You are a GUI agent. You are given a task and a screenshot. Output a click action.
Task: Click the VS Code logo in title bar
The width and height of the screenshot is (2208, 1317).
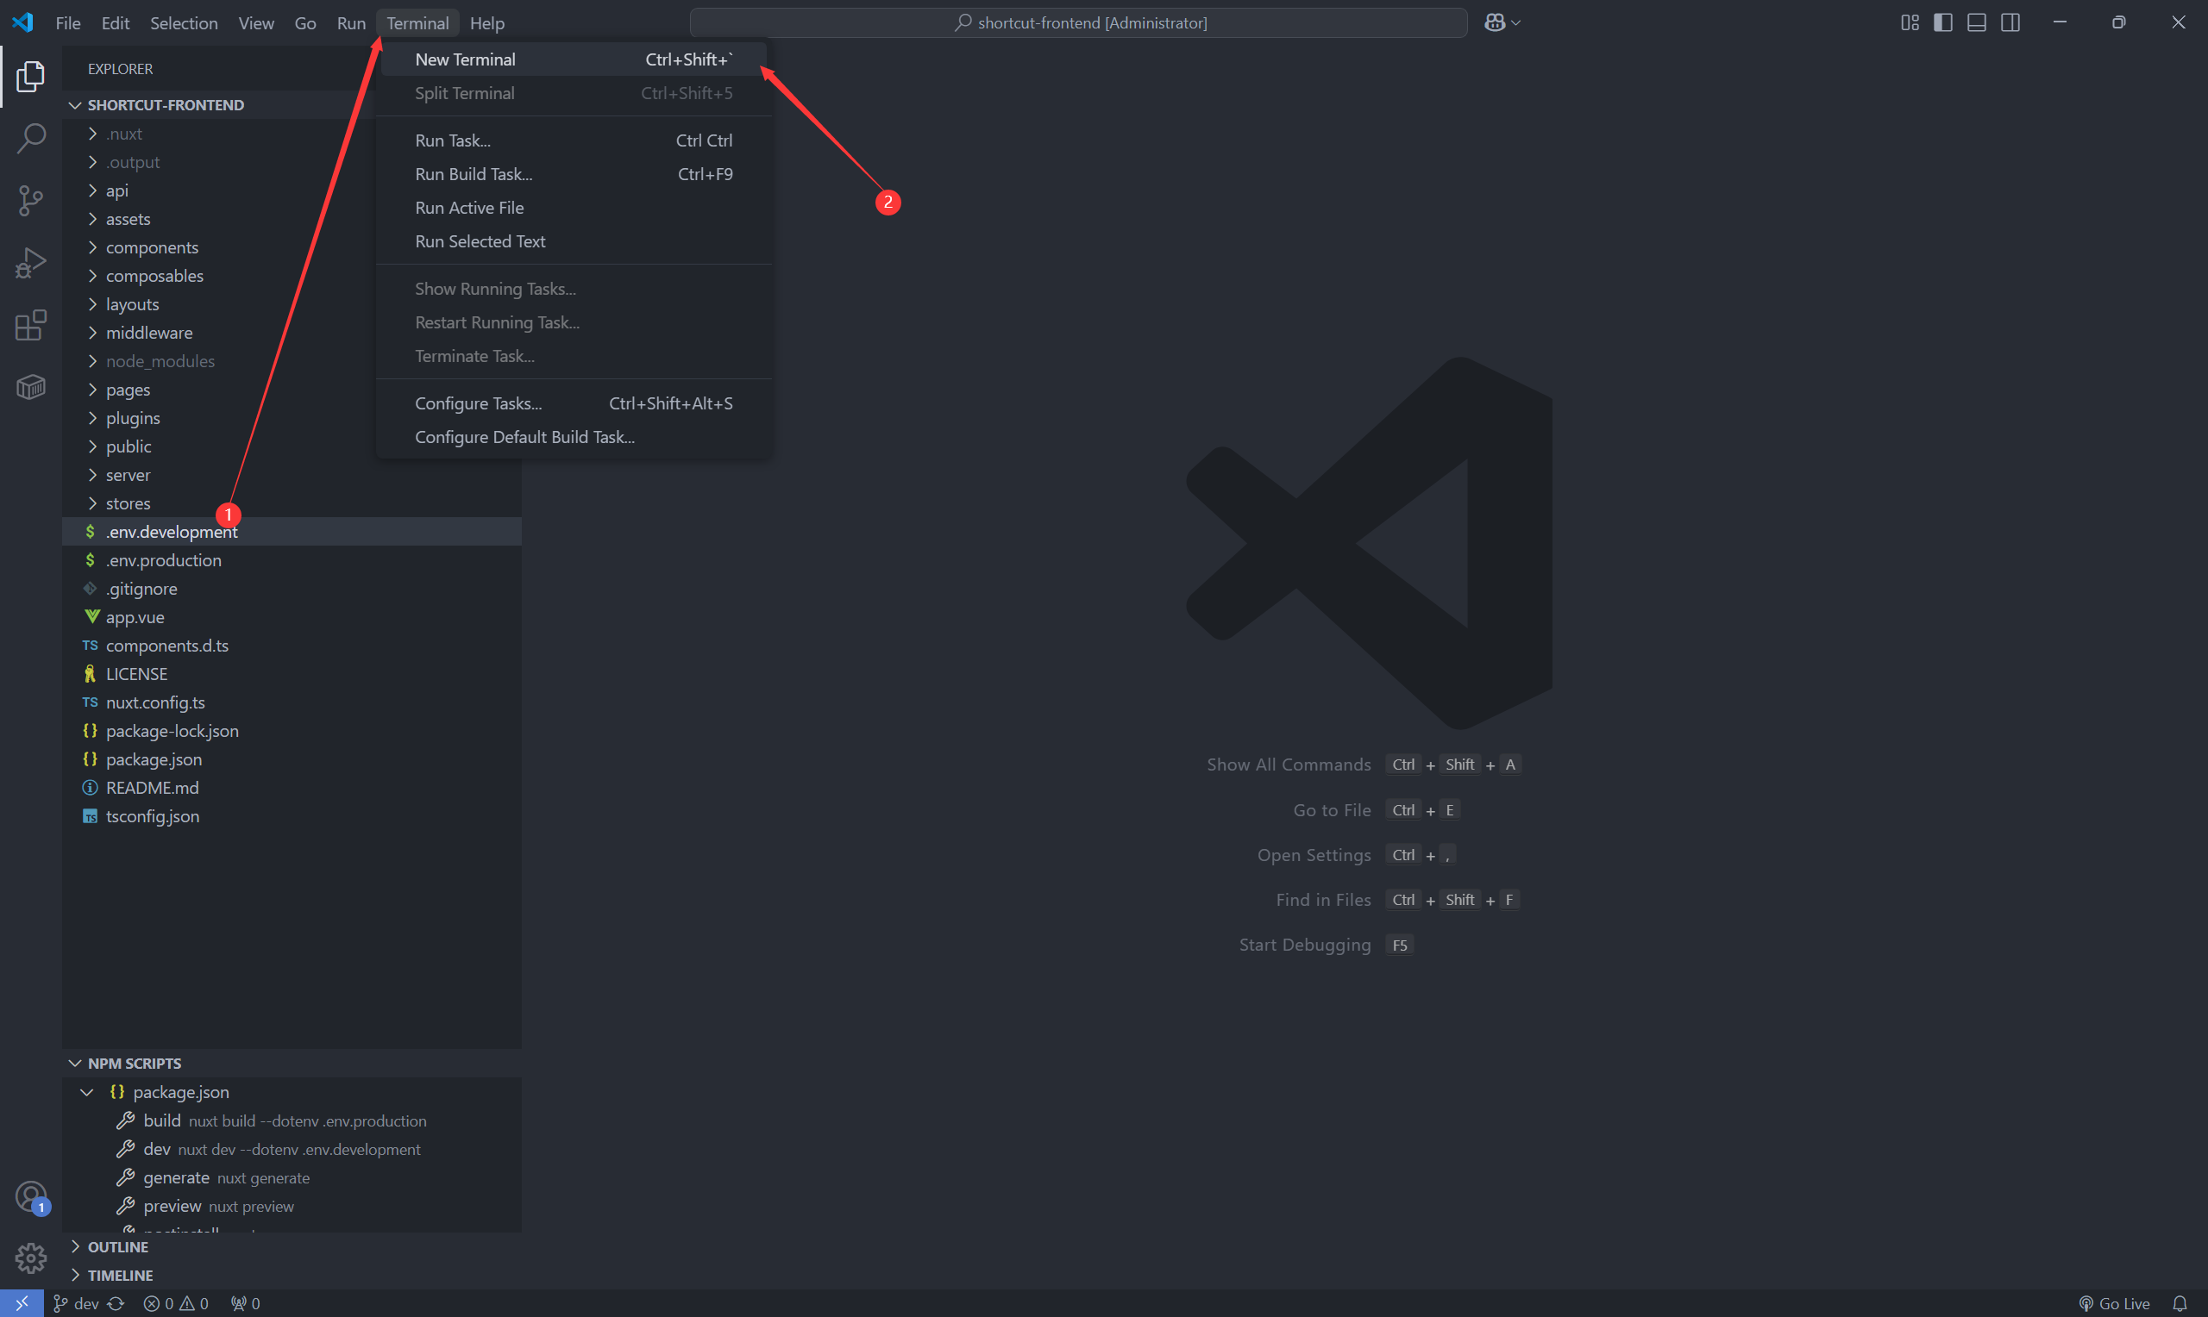click(x=22, y=22)
